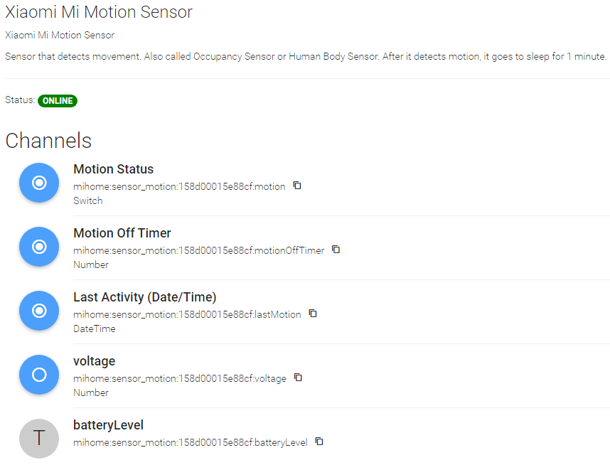Select the Motion Off Timer title

[122, 233]
